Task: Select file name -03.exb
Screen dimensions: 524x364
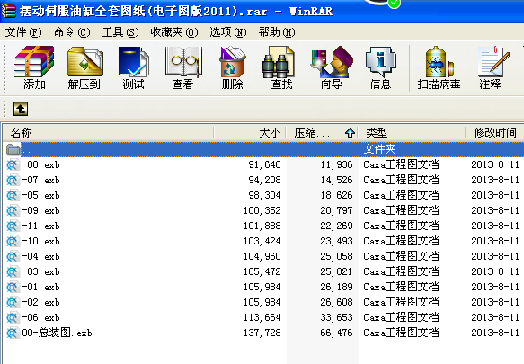Action: coord(40,271)
